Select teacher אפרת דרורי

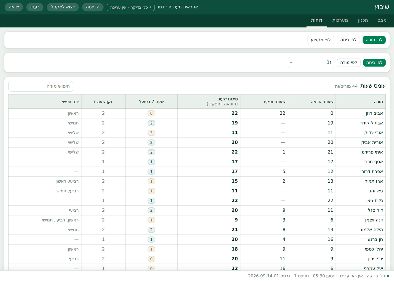click(372, 172)
